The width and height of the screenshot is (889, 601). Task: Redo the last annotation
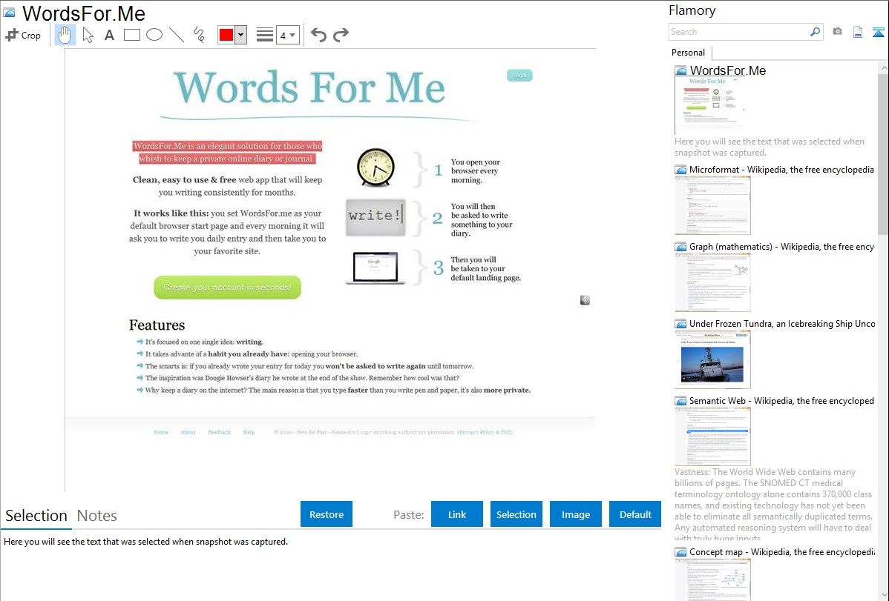pyautogui.click(x=341, y=35)
